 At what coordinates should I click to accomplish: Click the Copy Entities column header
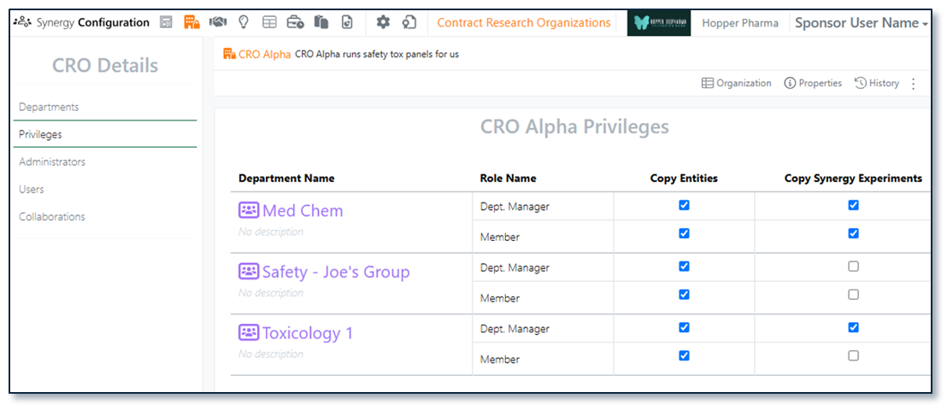pos(684,179)
